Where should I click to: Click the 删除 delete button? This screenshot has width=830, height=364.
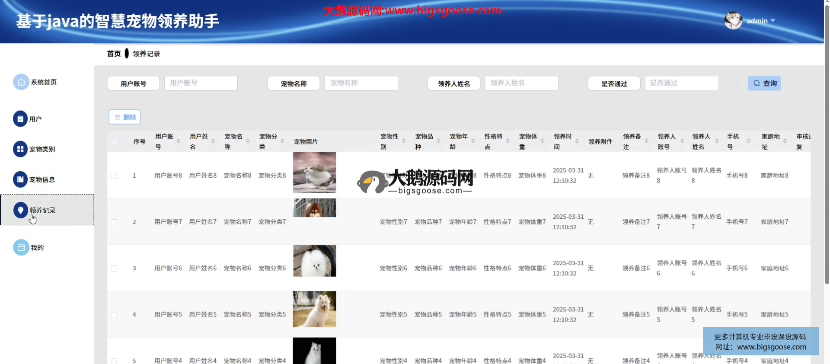(125, 117)
